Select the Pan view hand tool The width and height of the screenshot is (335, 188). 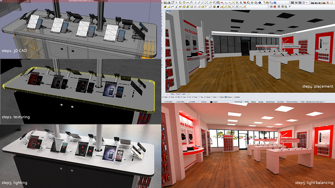tap(192, 3)
